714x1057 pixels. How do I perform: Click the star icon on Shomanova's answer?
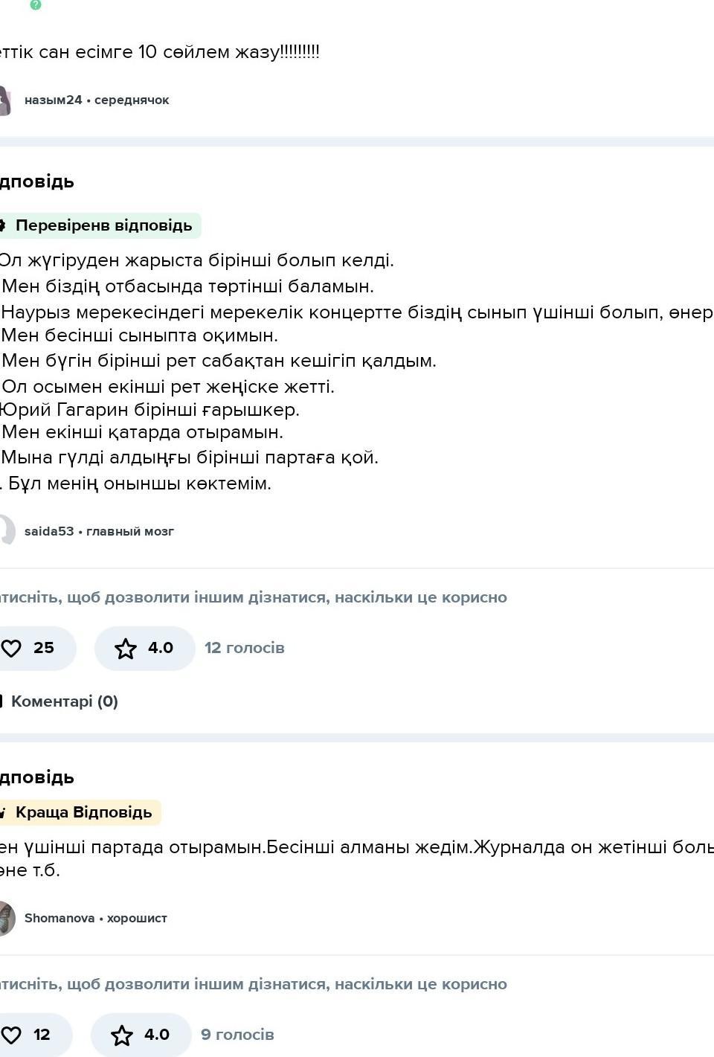click(x=122, y=1035)
